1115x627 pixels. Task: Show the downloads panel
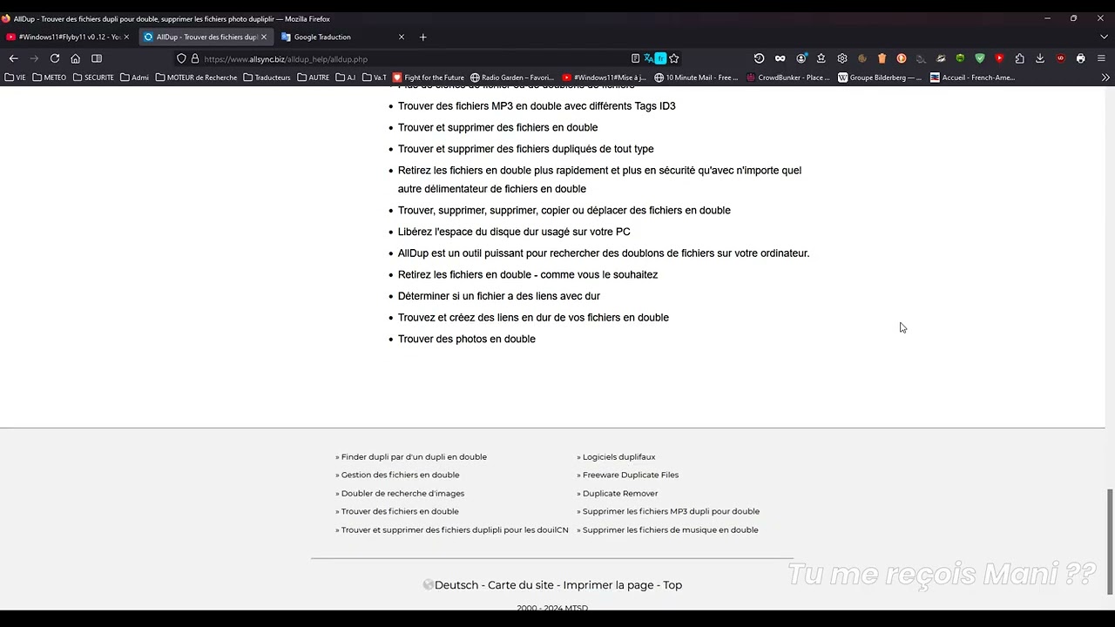(1040, 58)
